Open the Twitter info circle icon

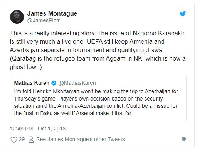coord(184,139)
